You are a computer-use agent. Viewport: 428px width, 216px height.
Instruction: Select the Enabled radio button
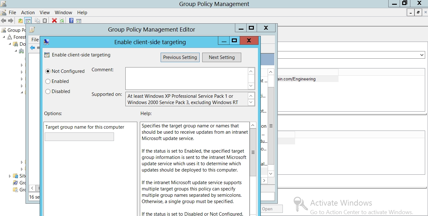click(48, 81)
